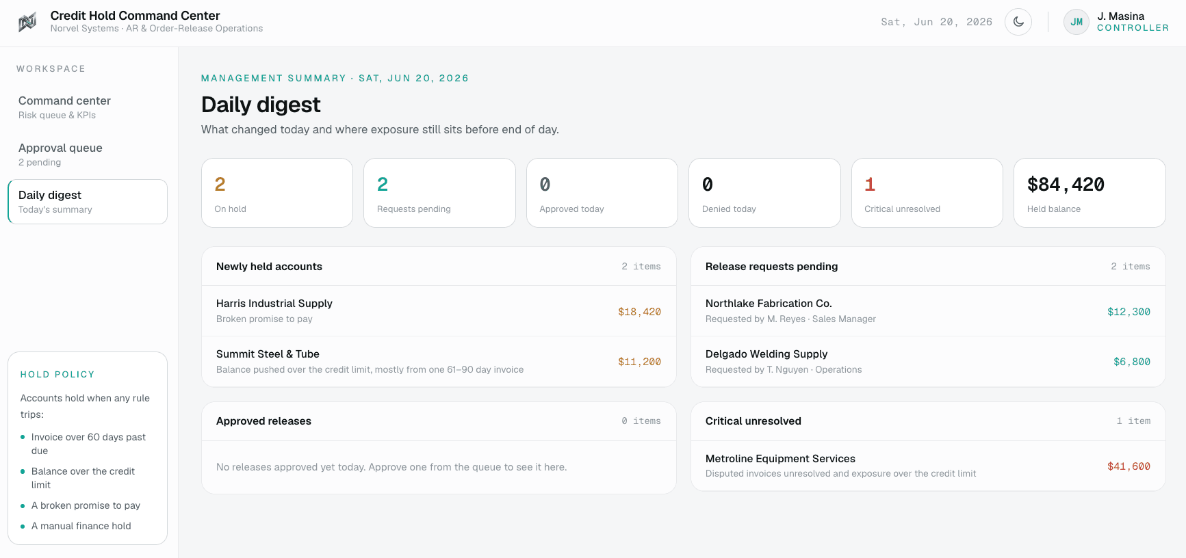This screenshot has height=558, width=1186.
Task: Go to Approval queue page
Action: [88, 155]
